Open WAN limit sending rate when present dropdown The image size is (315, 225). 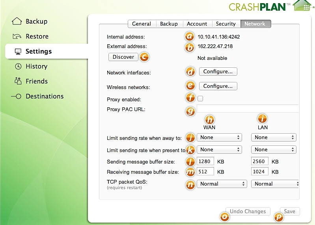(220, 150)
